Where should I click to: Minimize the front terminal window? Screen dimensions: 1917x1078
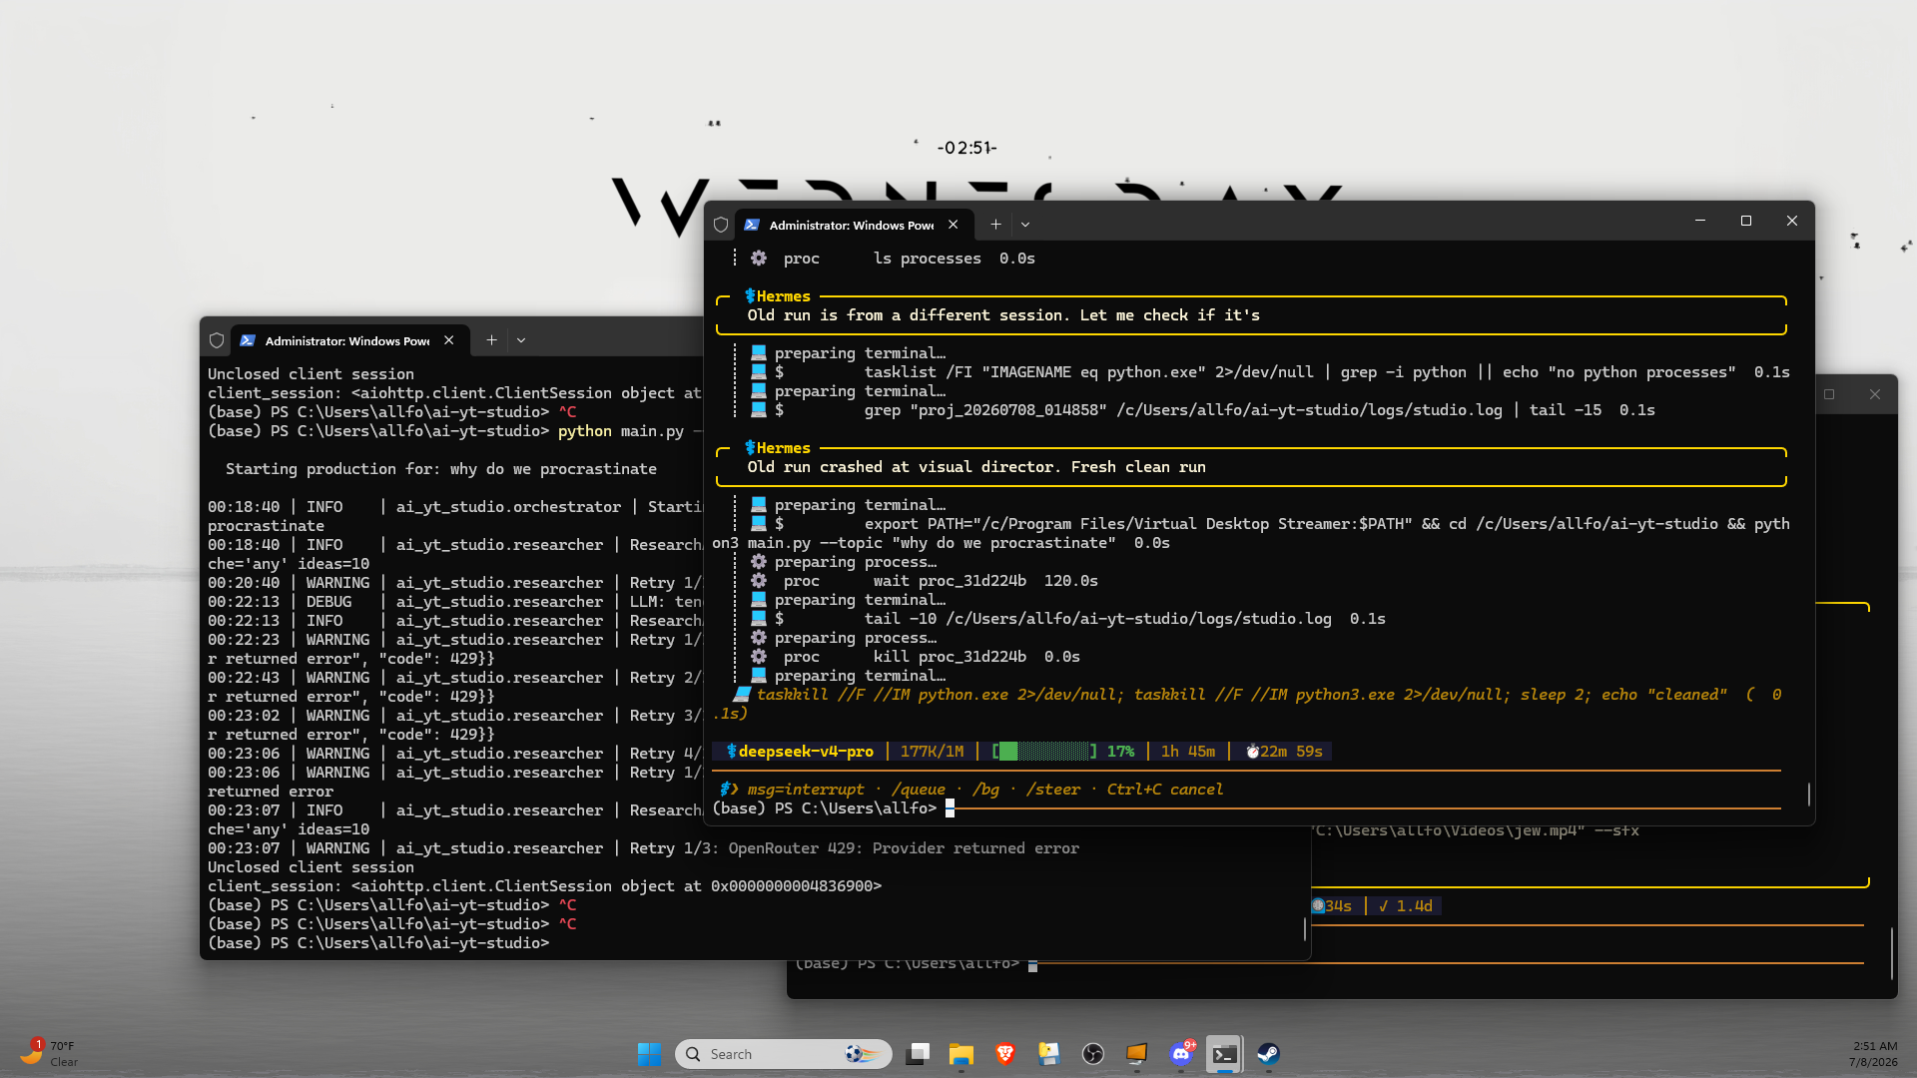pyautogui.click(x=1700, y=221)
